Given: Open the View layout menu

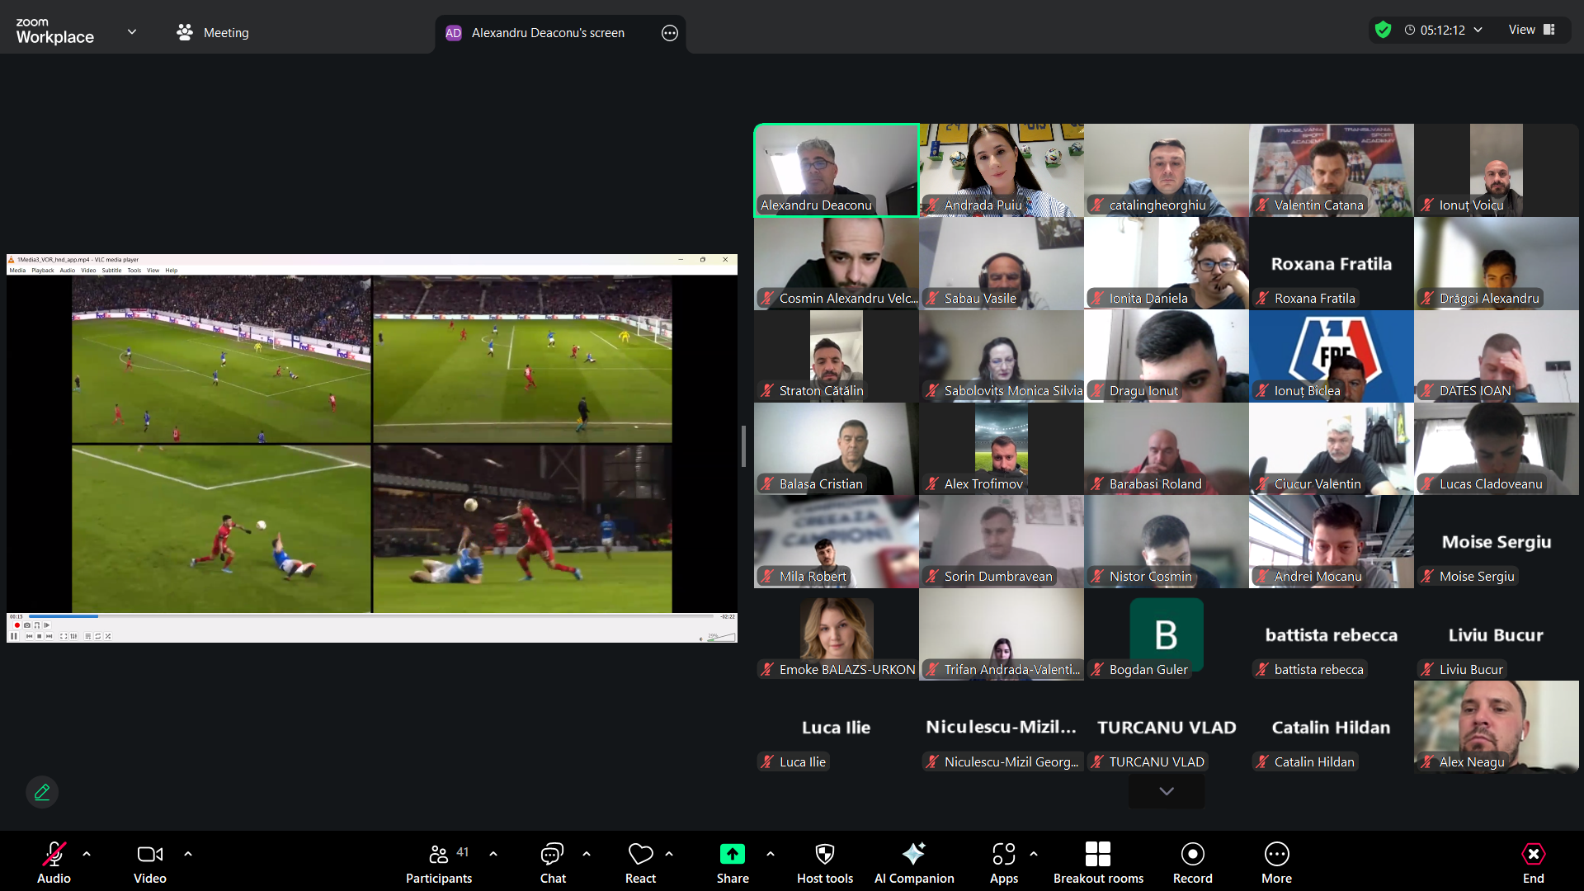Looking at the screenshot, I should [x=1531, y=30].
